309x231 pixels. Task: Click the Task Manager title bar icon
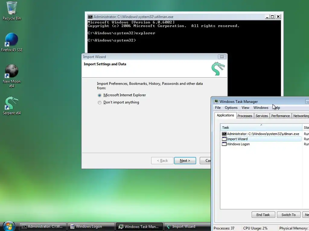(x=216, y=102)
